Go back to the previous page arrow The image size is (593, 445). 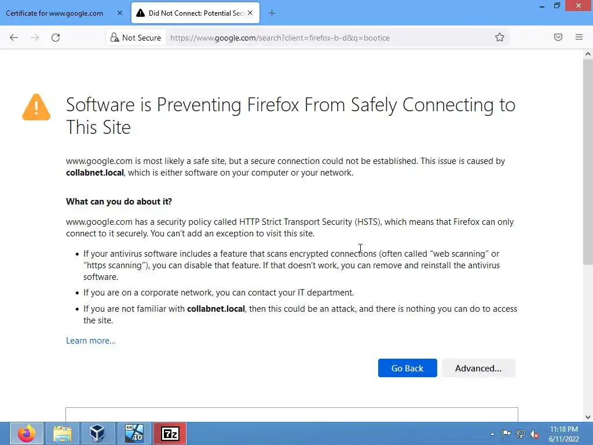click(14, 38)
